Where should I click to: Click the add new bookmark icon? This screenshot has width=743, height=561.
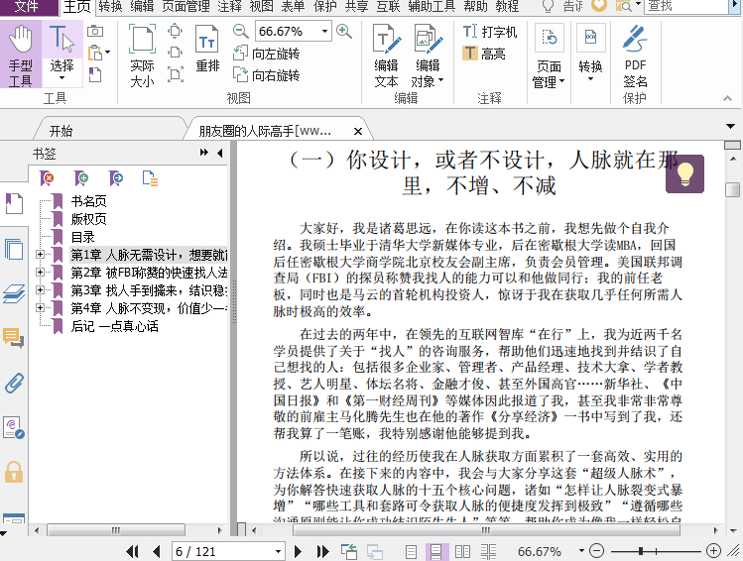coord(81,178)
